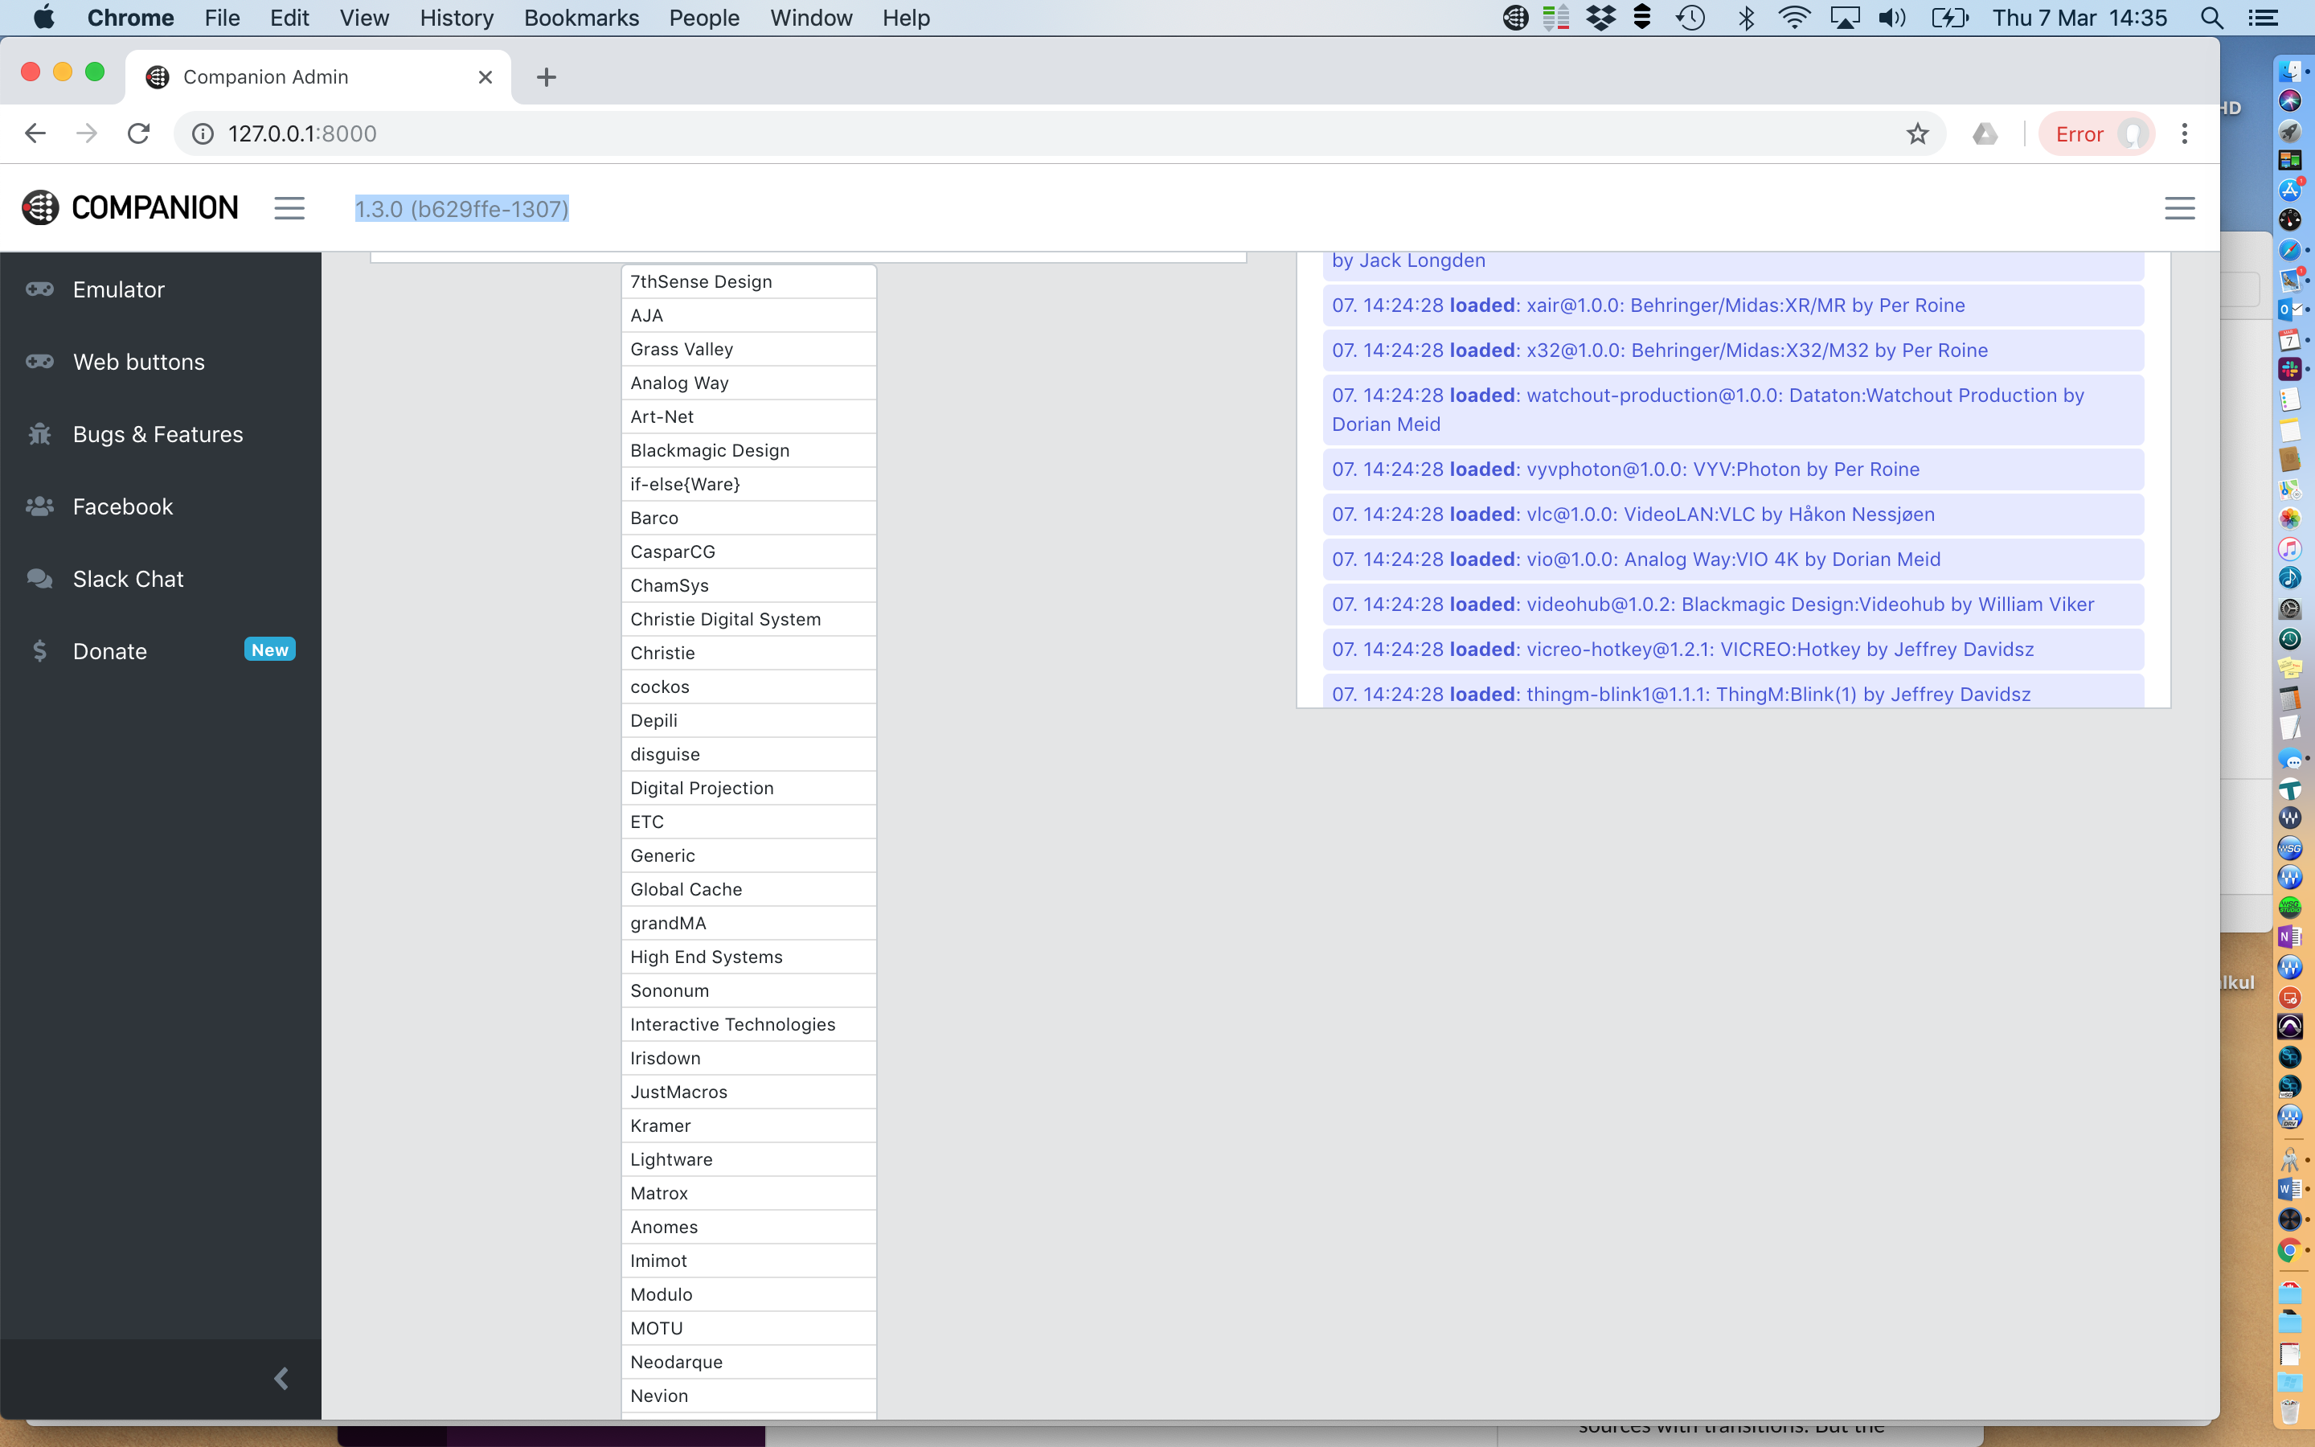2315x1447 pixels.
Task: Open the History menu in menu bar
Action: [457, 18]
